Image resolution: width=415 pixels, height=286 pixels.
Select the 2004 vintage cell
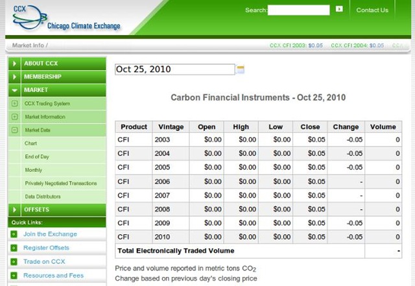[171, 153]
